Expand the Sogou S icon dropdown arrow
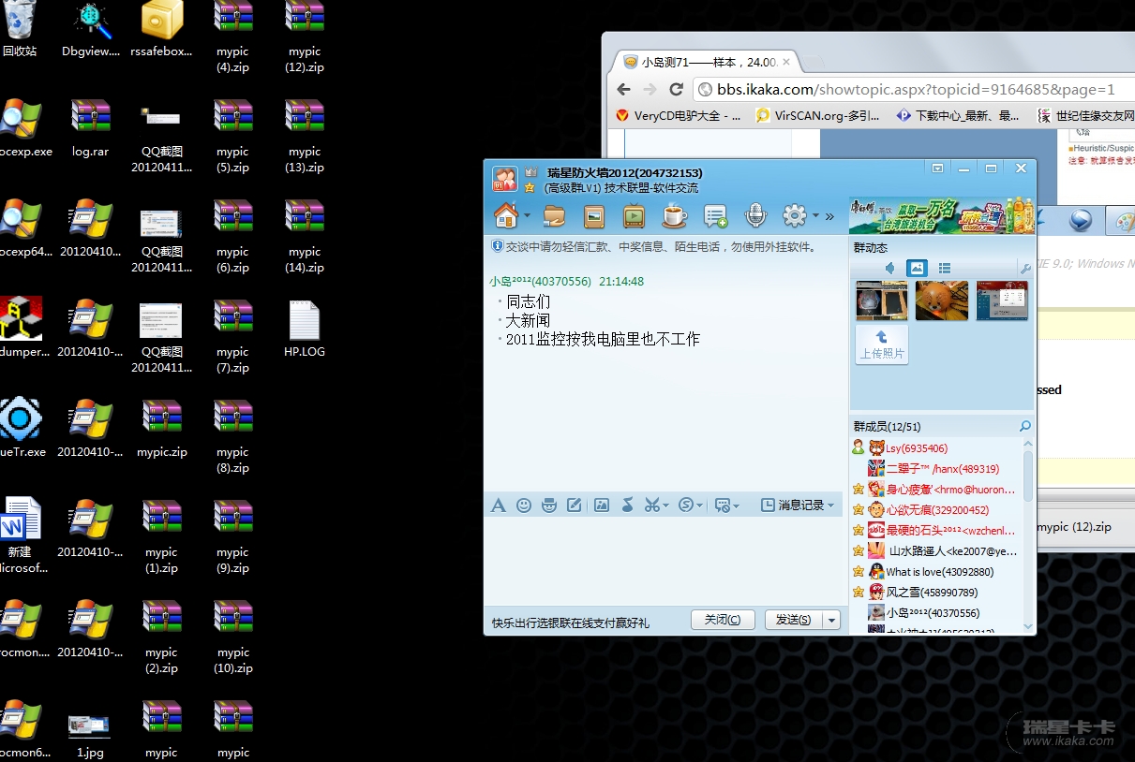Screen dimensions: 1135x762 point(699,506)
